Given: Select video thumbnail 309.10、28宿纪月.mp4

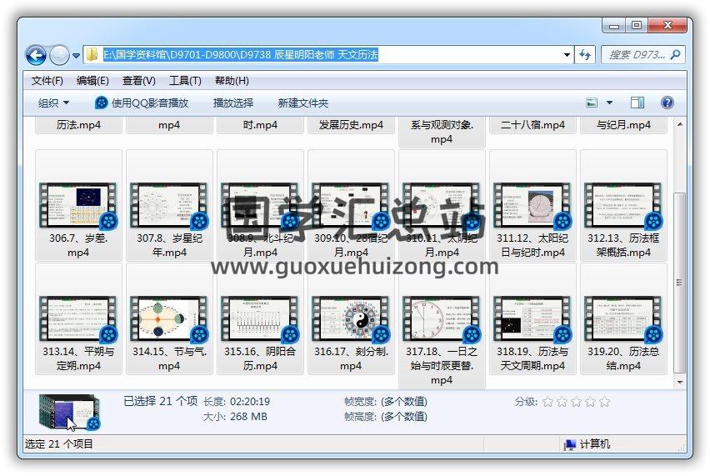Looking at the screenshot, I should click(351, 205).
